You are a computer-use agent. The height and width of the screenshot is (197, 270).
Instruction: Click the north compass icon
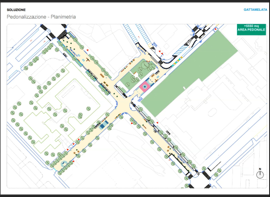[260, 175]
